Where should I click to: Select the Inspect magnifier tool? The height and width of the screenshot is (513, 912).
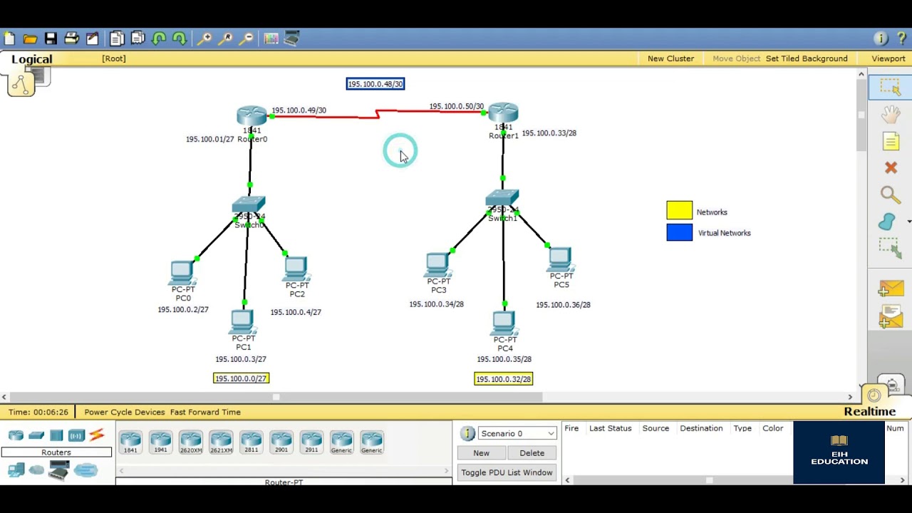tap(890, 195)
